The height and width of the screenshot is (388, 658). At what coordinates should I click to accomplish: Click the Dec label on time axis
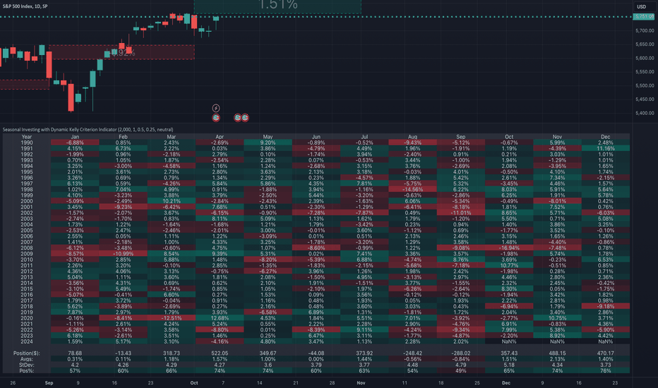coord(506,383)
